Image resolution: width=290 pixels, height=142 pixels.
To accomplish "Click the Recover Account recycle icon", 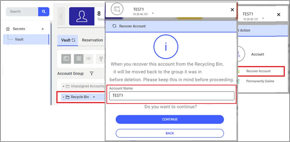I will pos(239,71).
